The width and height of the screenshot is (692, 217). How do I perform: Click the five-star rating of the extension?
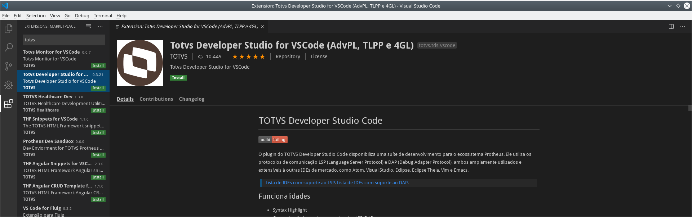[249, 56]
